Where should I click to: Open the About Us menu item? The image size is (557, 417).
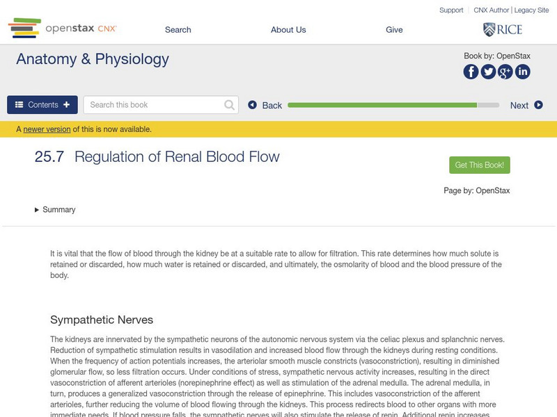click(288, 29)
